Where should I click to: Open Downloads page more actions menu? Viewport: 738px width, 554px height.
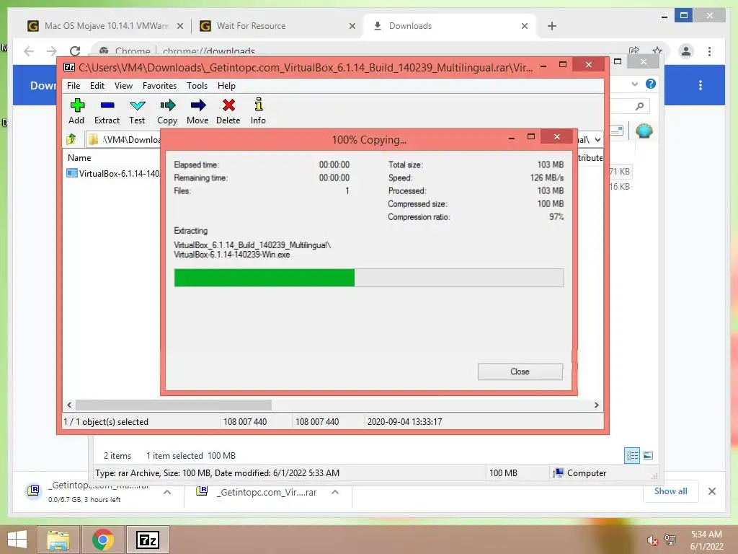(x=701, y=85)
